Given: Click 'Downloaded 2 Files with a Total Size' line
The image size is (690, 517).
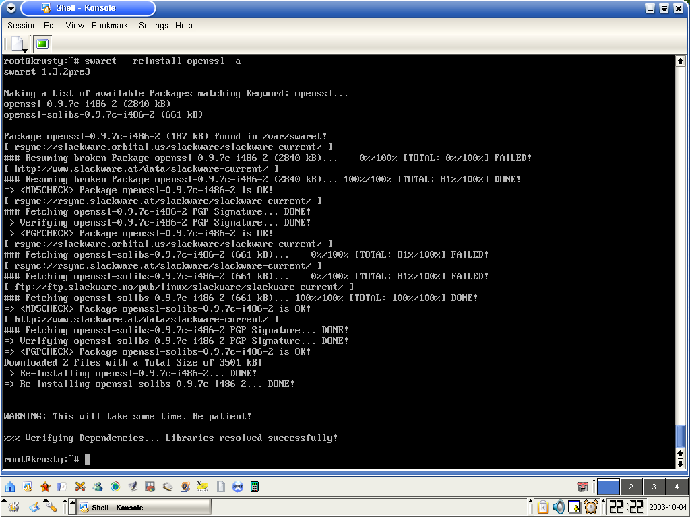Looking at the screenshot, I should coord(133,363).
